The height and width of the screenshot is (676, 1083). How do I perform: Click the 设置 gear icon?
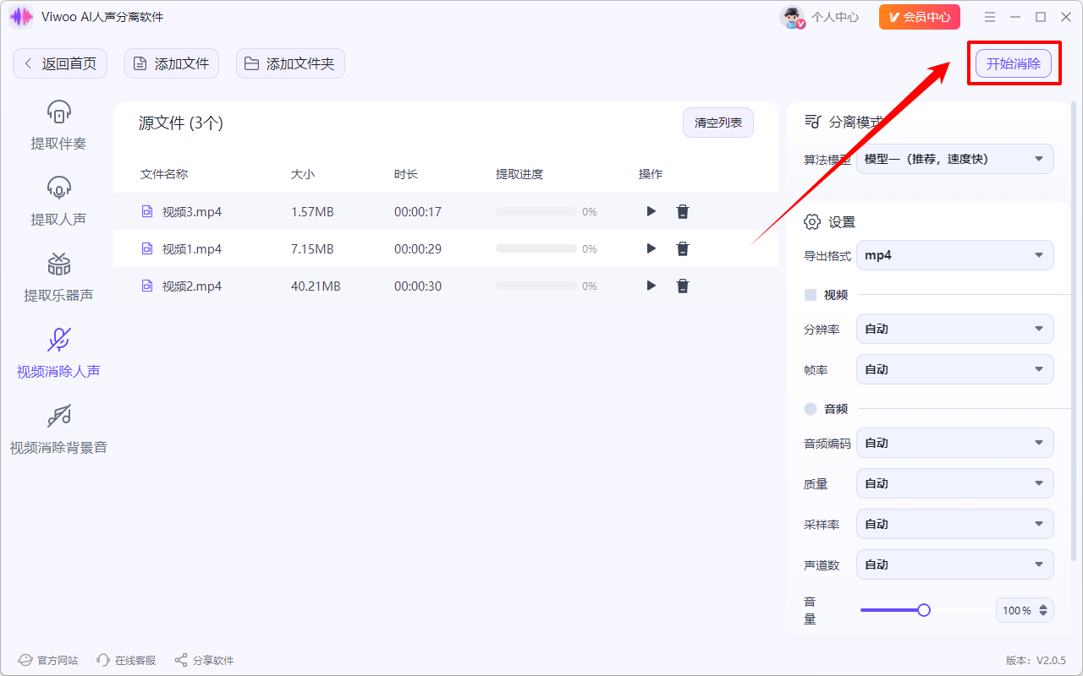812,221
